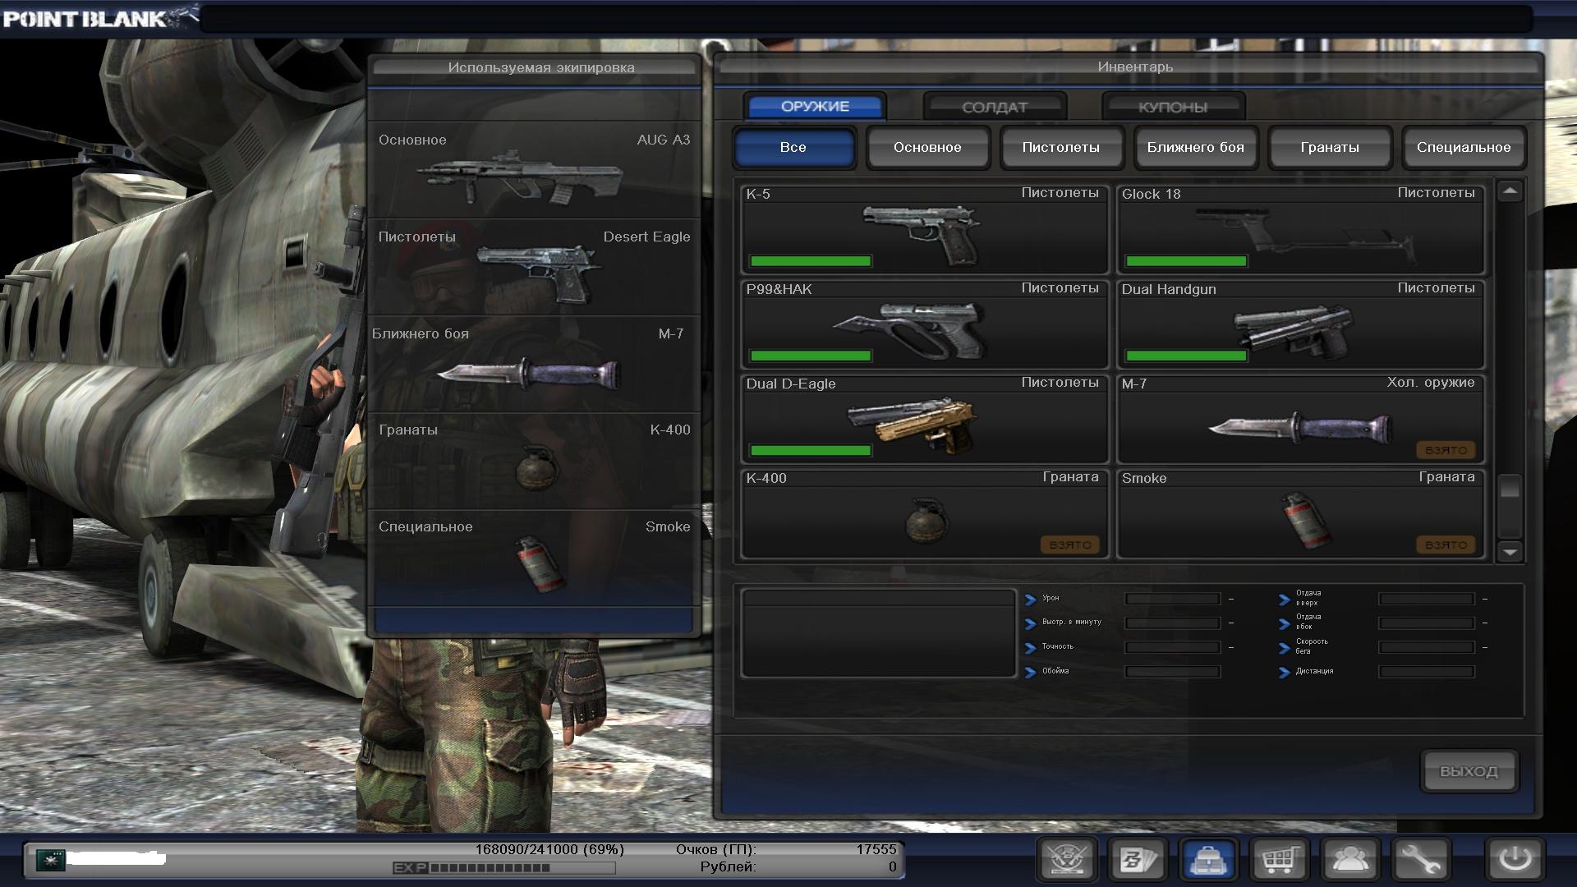Filter inventory by Пистолеты

tap(1060, 148)
